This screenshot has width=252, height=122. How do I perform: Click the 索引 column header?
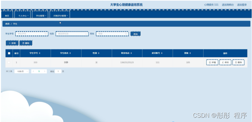pyautogui.click(x=16, y=53)
